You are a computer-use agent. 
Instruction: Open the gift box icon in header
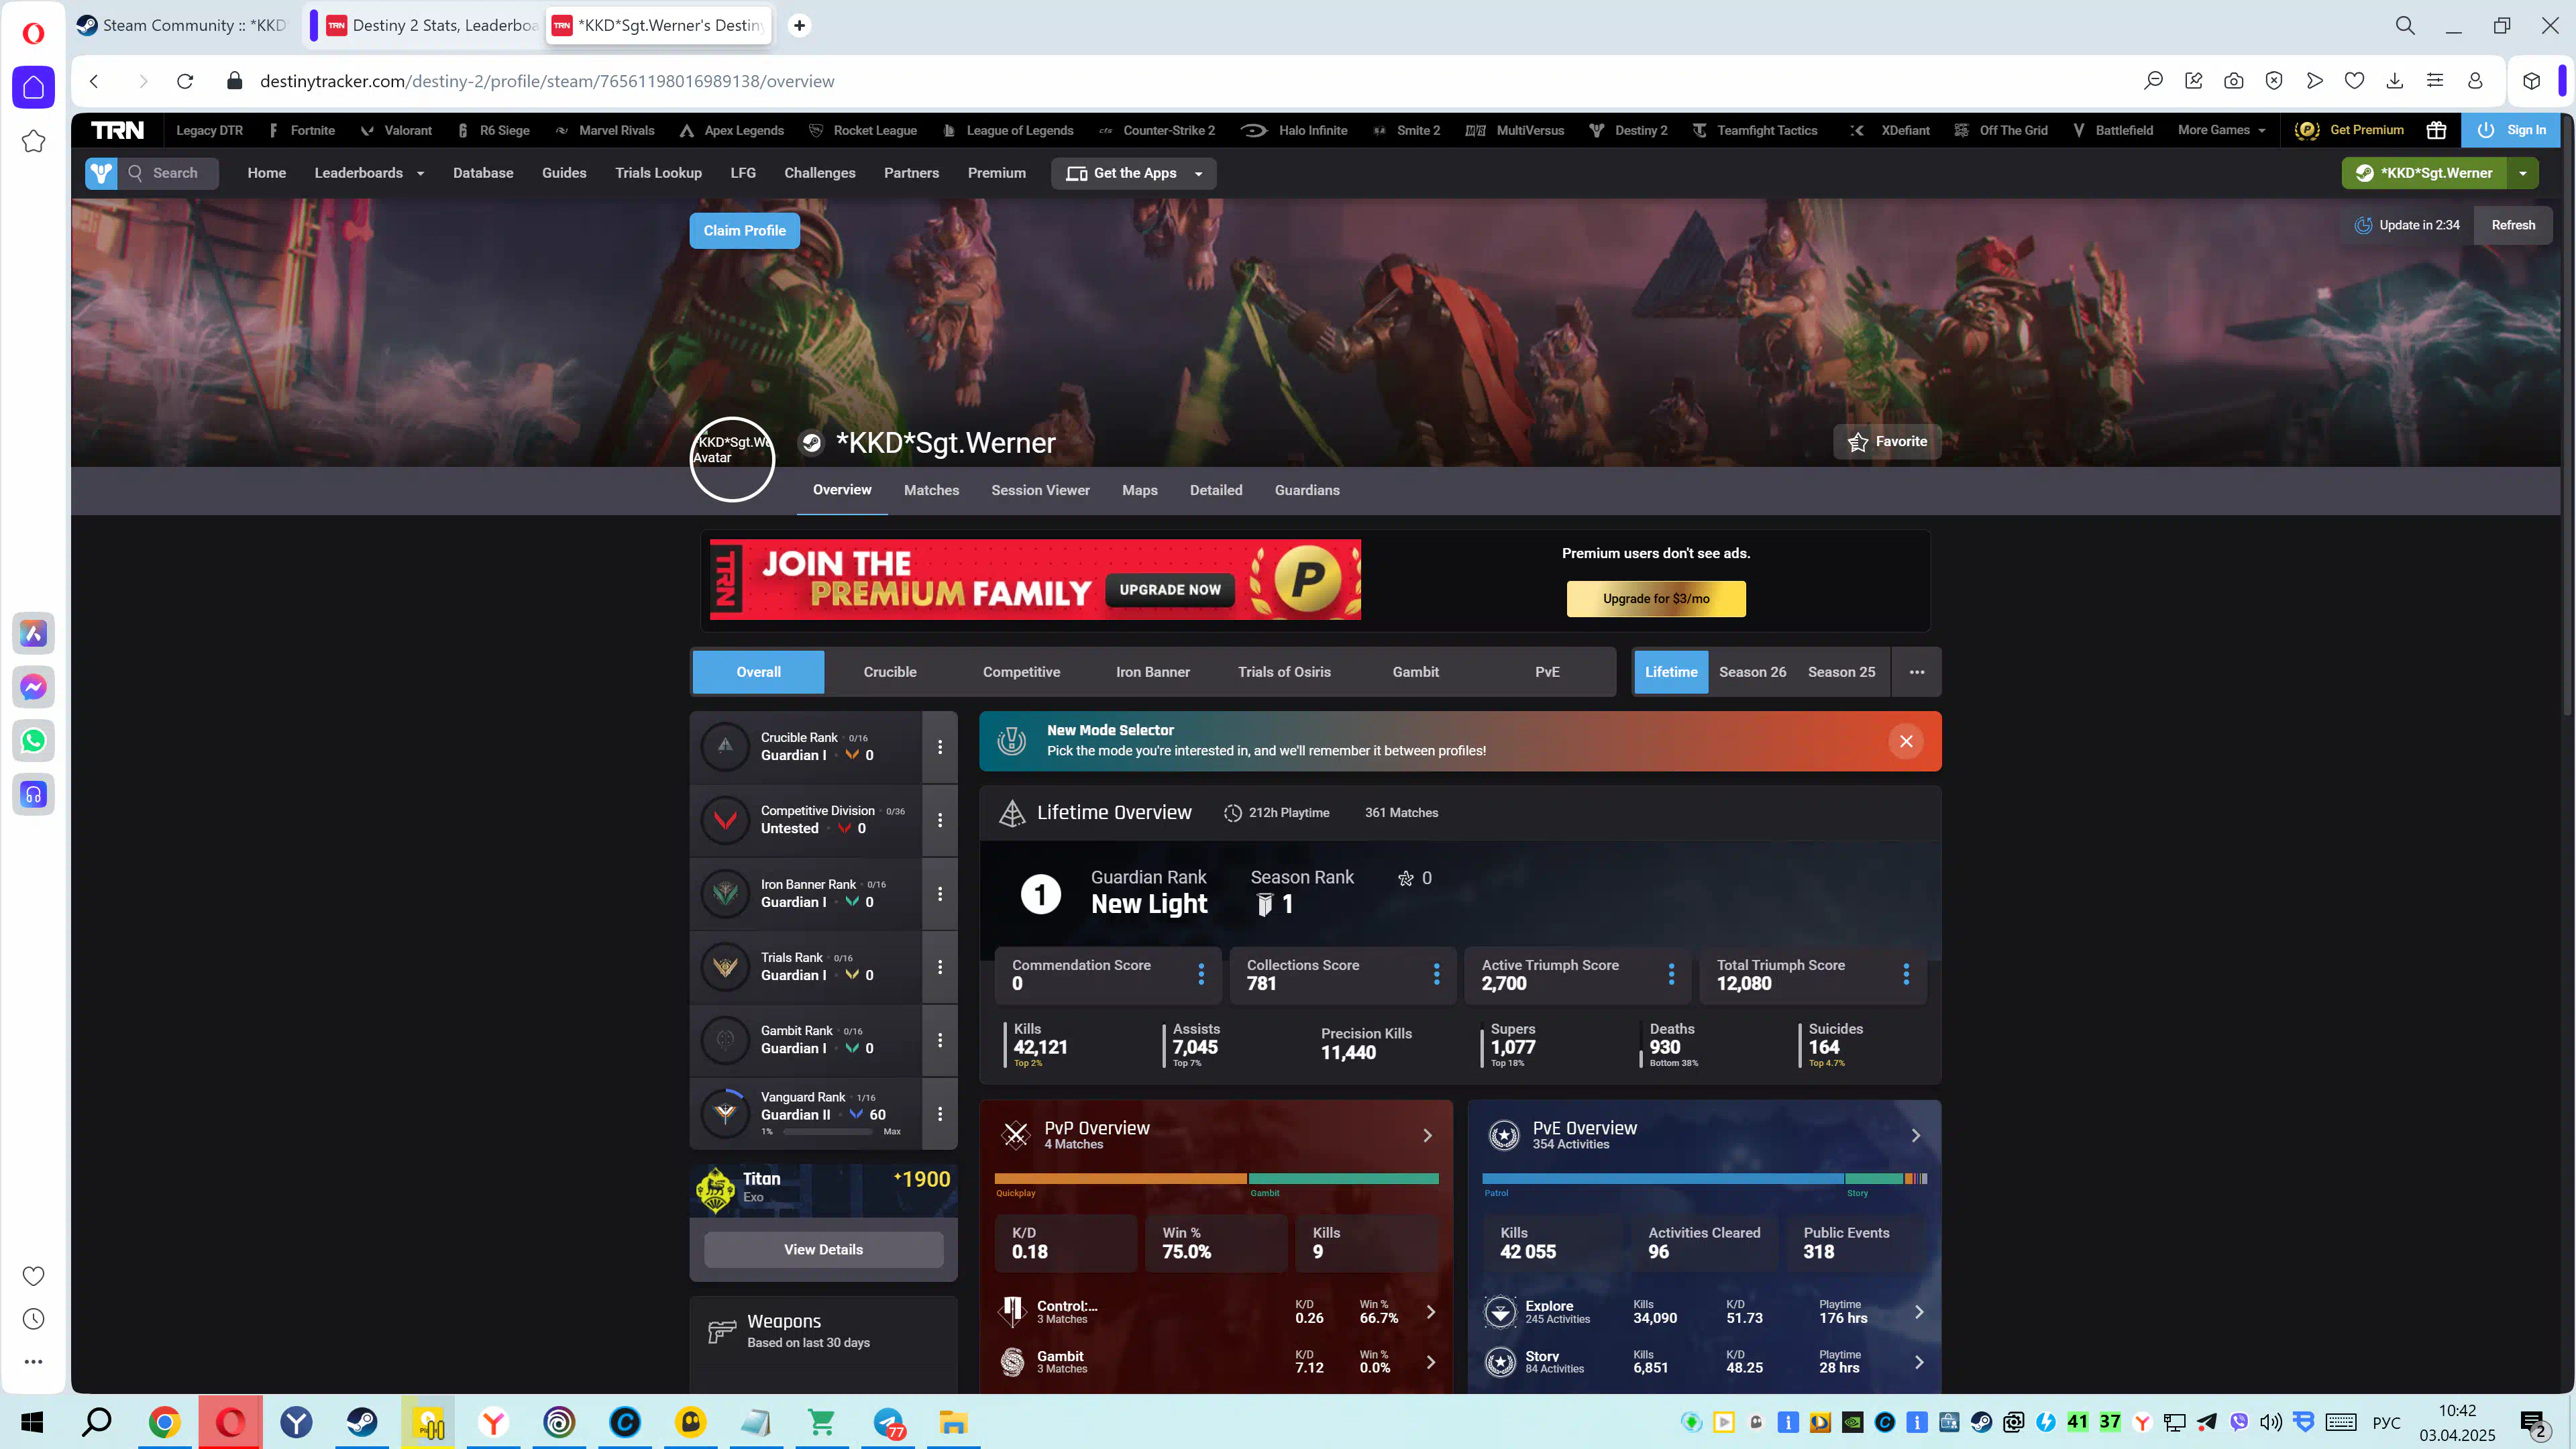(x=2436, y=130)
